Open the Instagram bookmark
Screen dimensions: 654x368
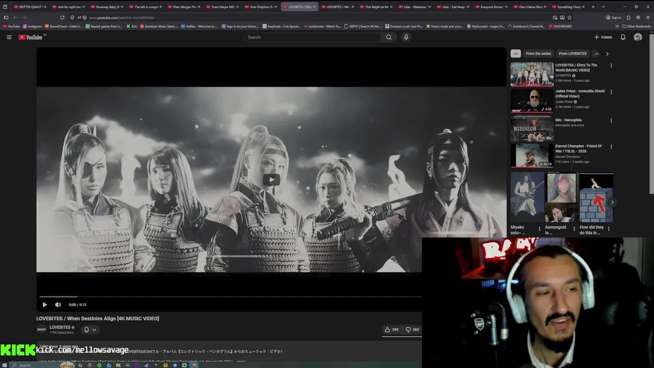coord(32,26)
